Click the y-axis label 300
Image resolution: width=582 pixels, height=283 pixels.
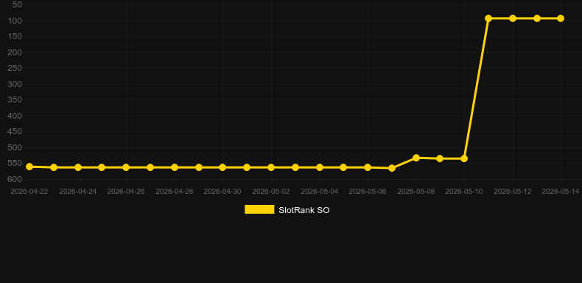(x=15, y=84)
